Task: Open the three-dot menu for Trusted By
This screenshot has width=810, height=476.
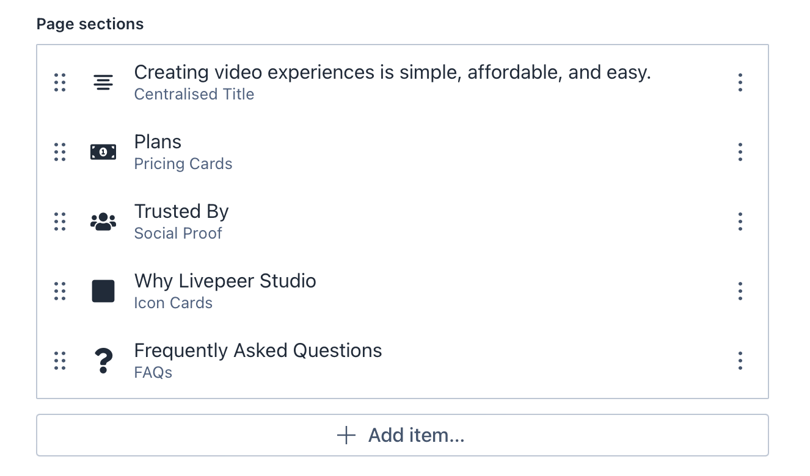Action: 740,222
